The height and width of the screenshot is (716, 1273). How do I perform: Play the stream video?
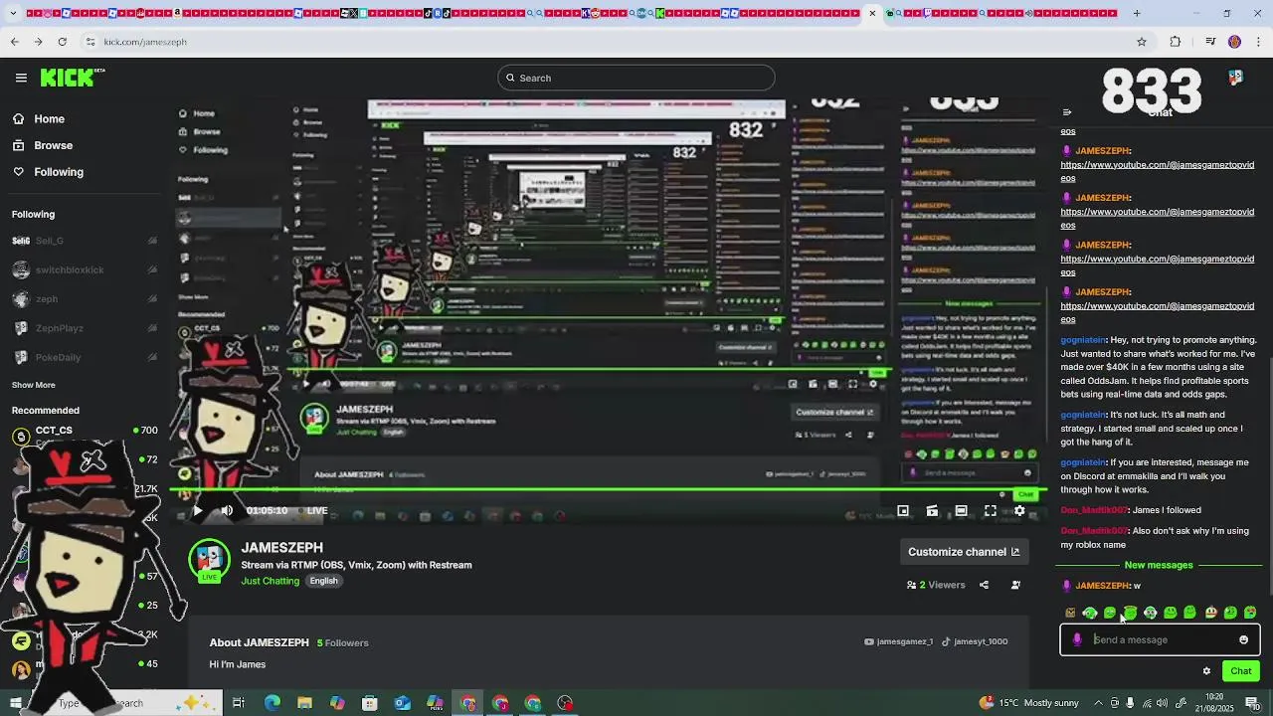click(x=197, y=511)
